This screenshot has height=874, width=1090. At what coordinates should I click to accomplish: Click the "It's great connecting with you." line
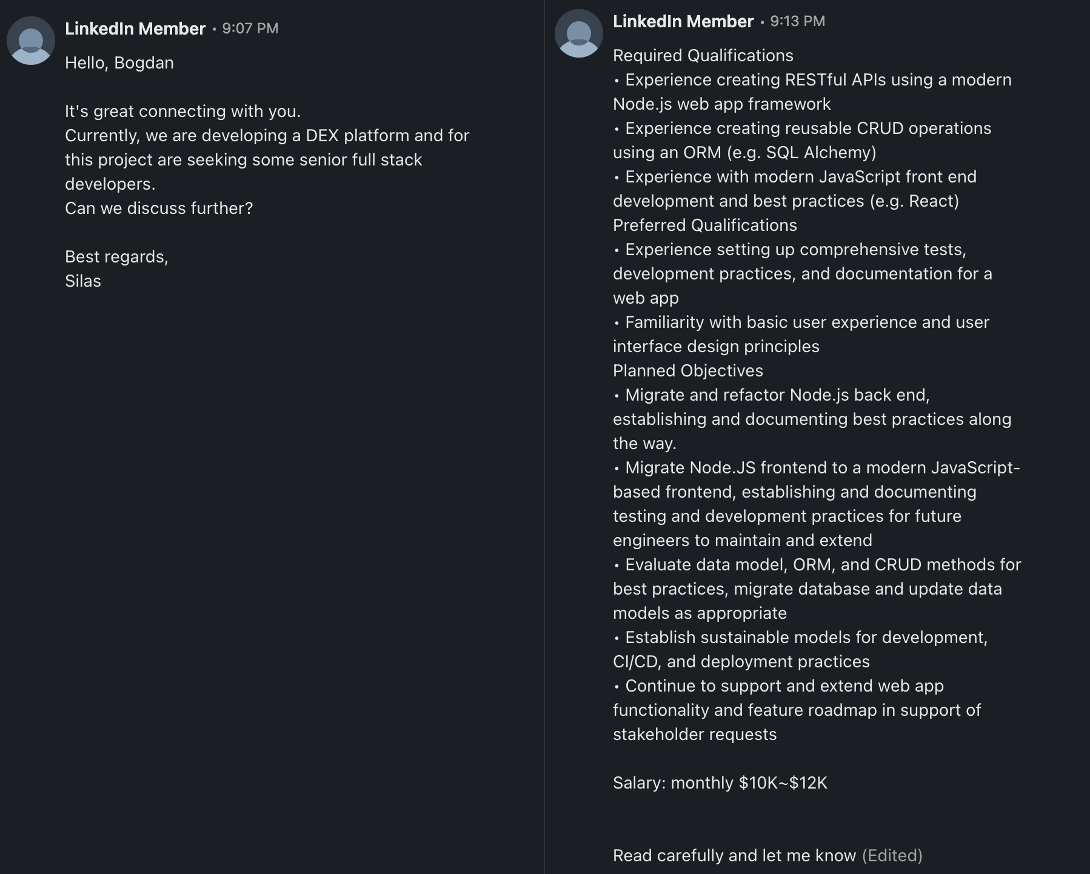click(182, 112)
